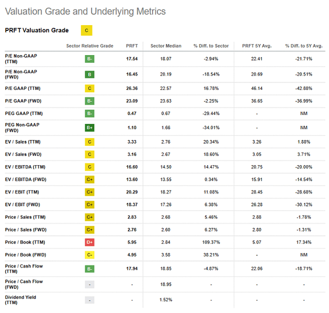Click the 17.34% diff to 5Y average value
Screen dimensions: 329x313
[304, 242]
